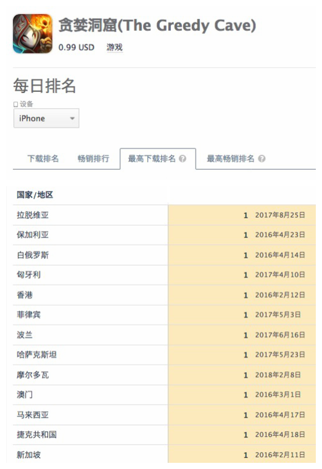Click the 摩尔多瓦 country row
Viewport: 322px width, 469px height.
164,375
